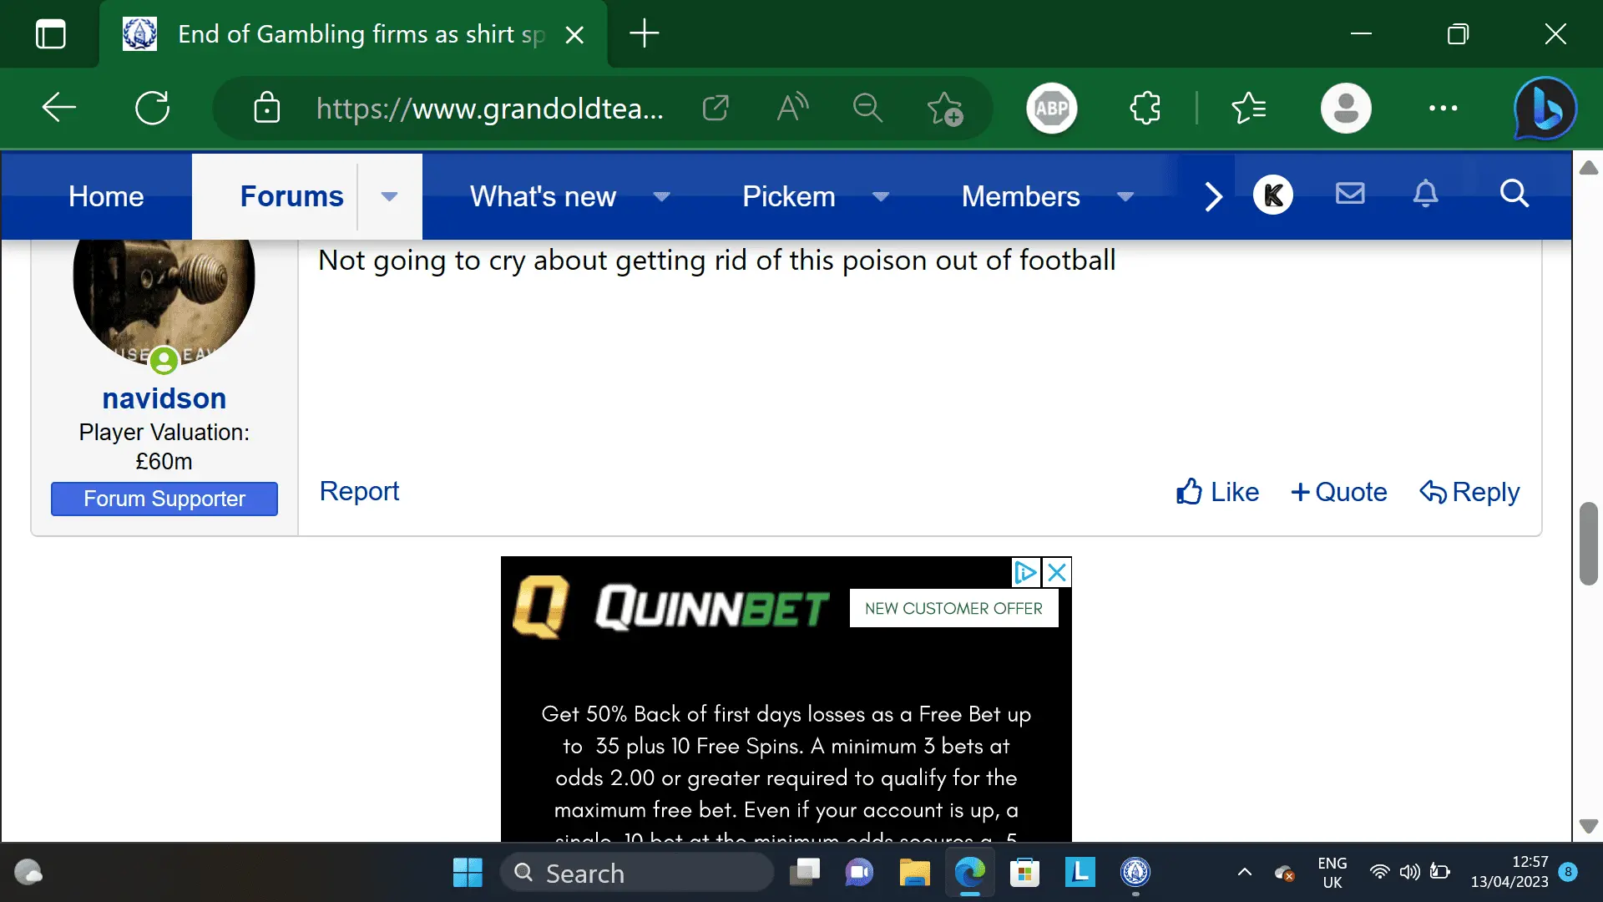Viewport: 1603px width, 902px height.
Task: Add page to favorites star icon
Action: coord(944,109)
